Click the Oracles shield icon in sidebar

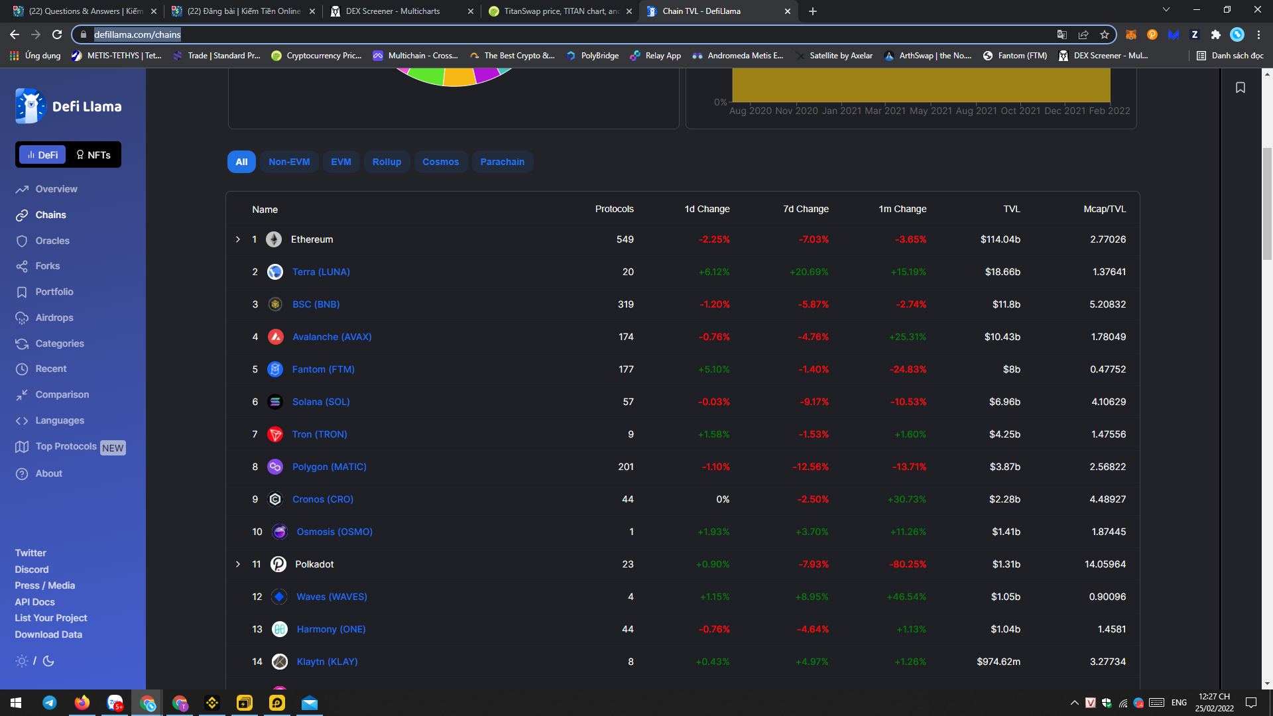click(x=22, y=241)
